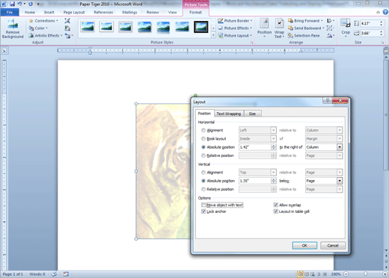The width and height of the screenshot is (389, 278).
Task: Click Send Backward in Arrange group
Action: tap(306, 28)
